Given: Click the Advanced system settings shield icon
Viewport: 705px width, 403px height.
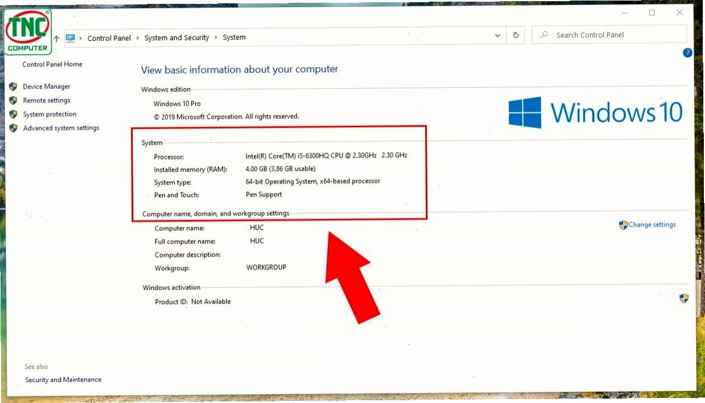Looking at the screenshot, I should [13, 128].
